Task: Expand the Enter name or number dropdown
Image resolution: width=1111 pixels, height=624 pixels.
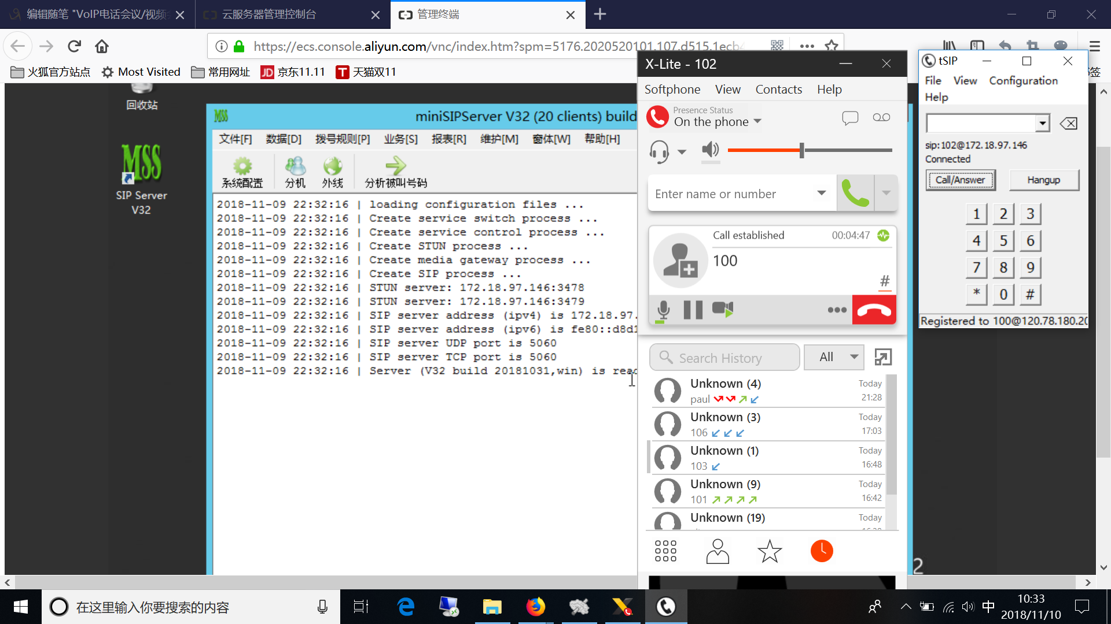Action: click(x=822, y=193)
